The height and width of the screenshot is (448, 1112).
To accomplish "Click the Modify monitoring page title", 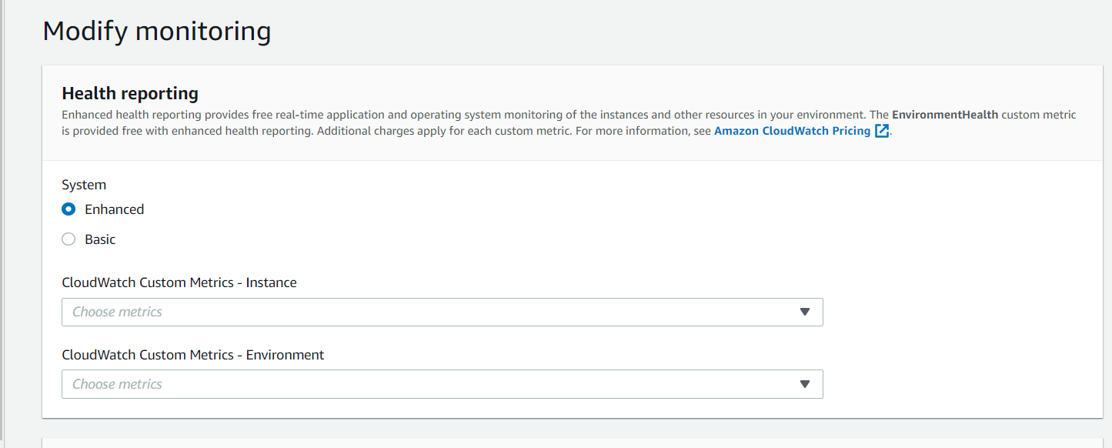I will click(157, 32).
